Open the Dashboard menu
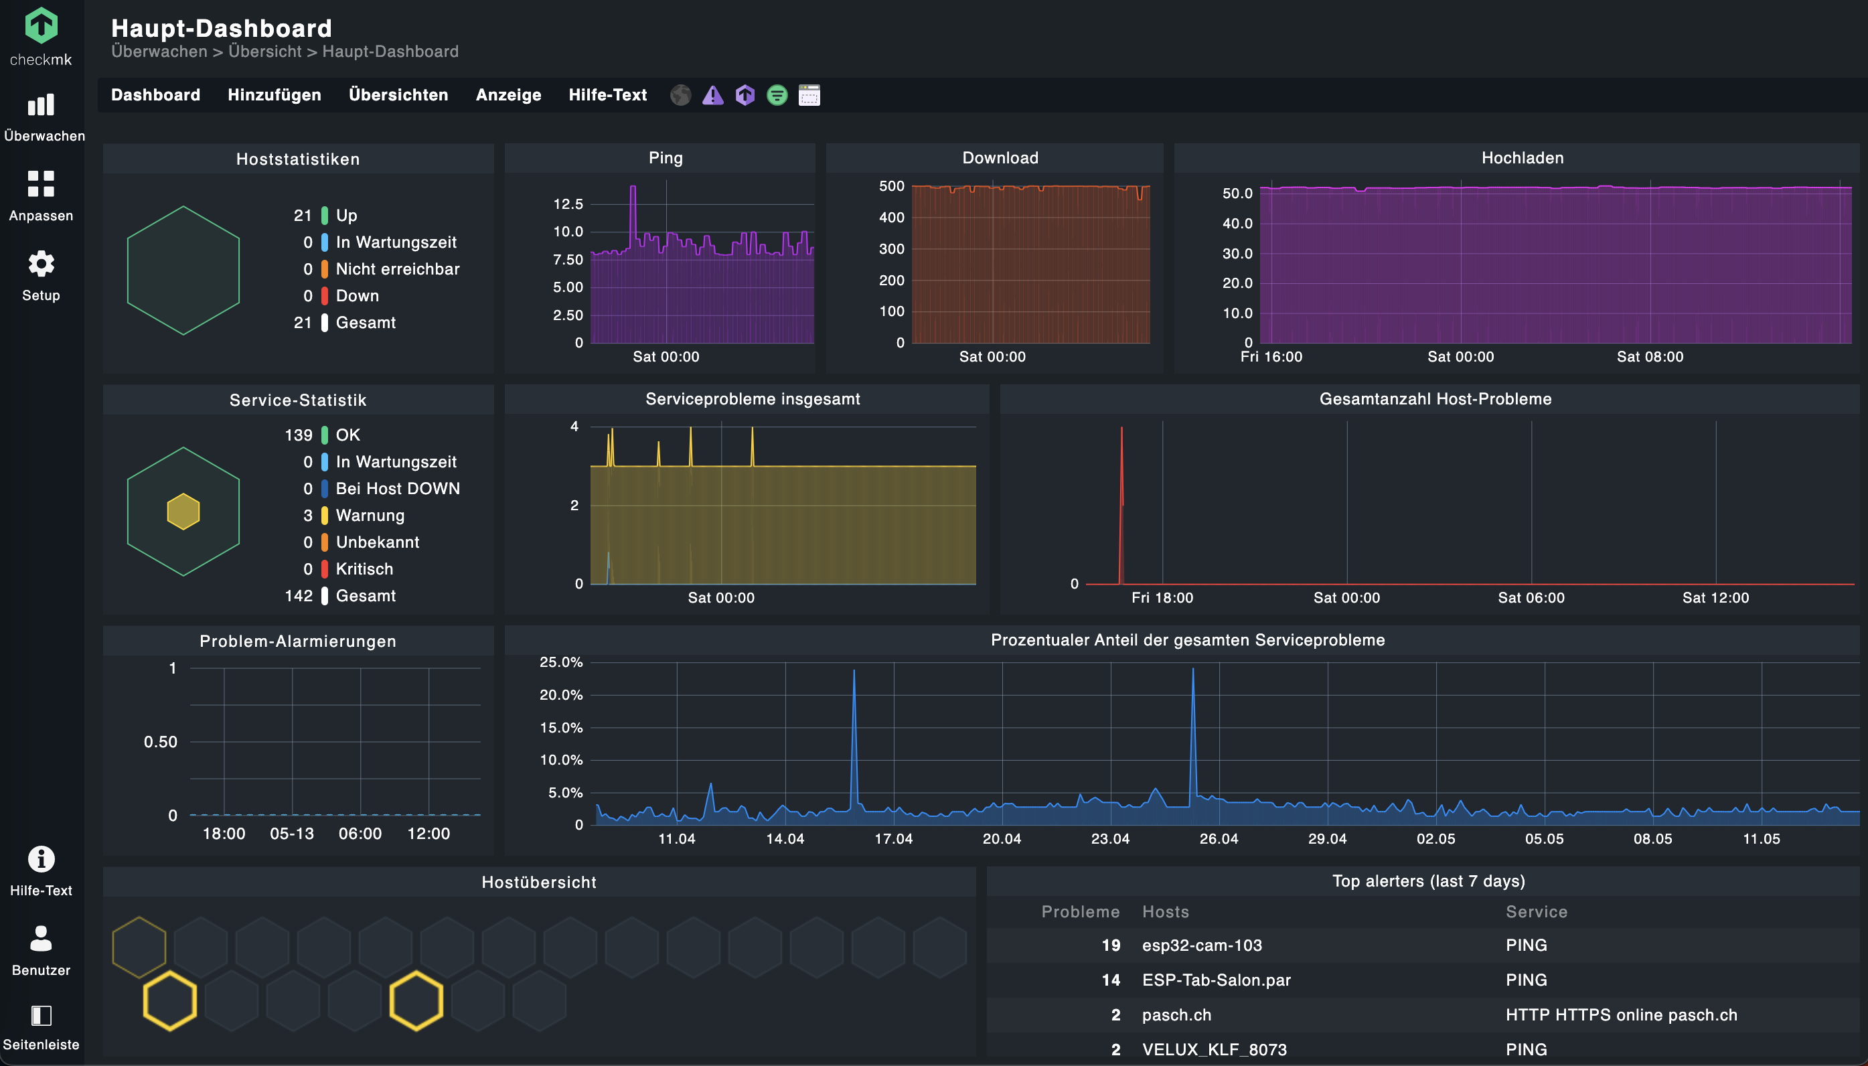1868x1066 pixels. [156, 95]
